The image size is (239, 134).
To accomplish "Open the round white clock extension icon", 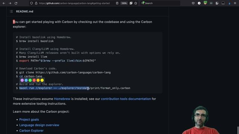I will click(x=199, y=3).
